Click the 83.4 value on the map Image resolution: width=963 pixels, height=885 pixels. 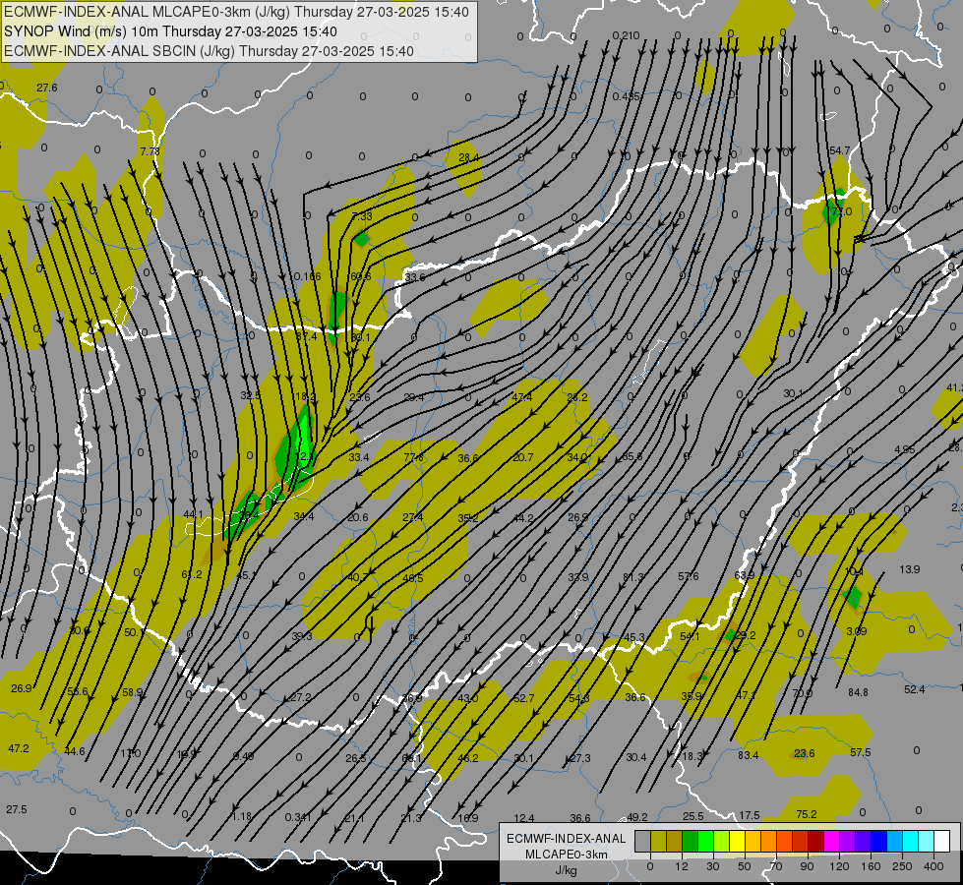click(x=748, y=755)
